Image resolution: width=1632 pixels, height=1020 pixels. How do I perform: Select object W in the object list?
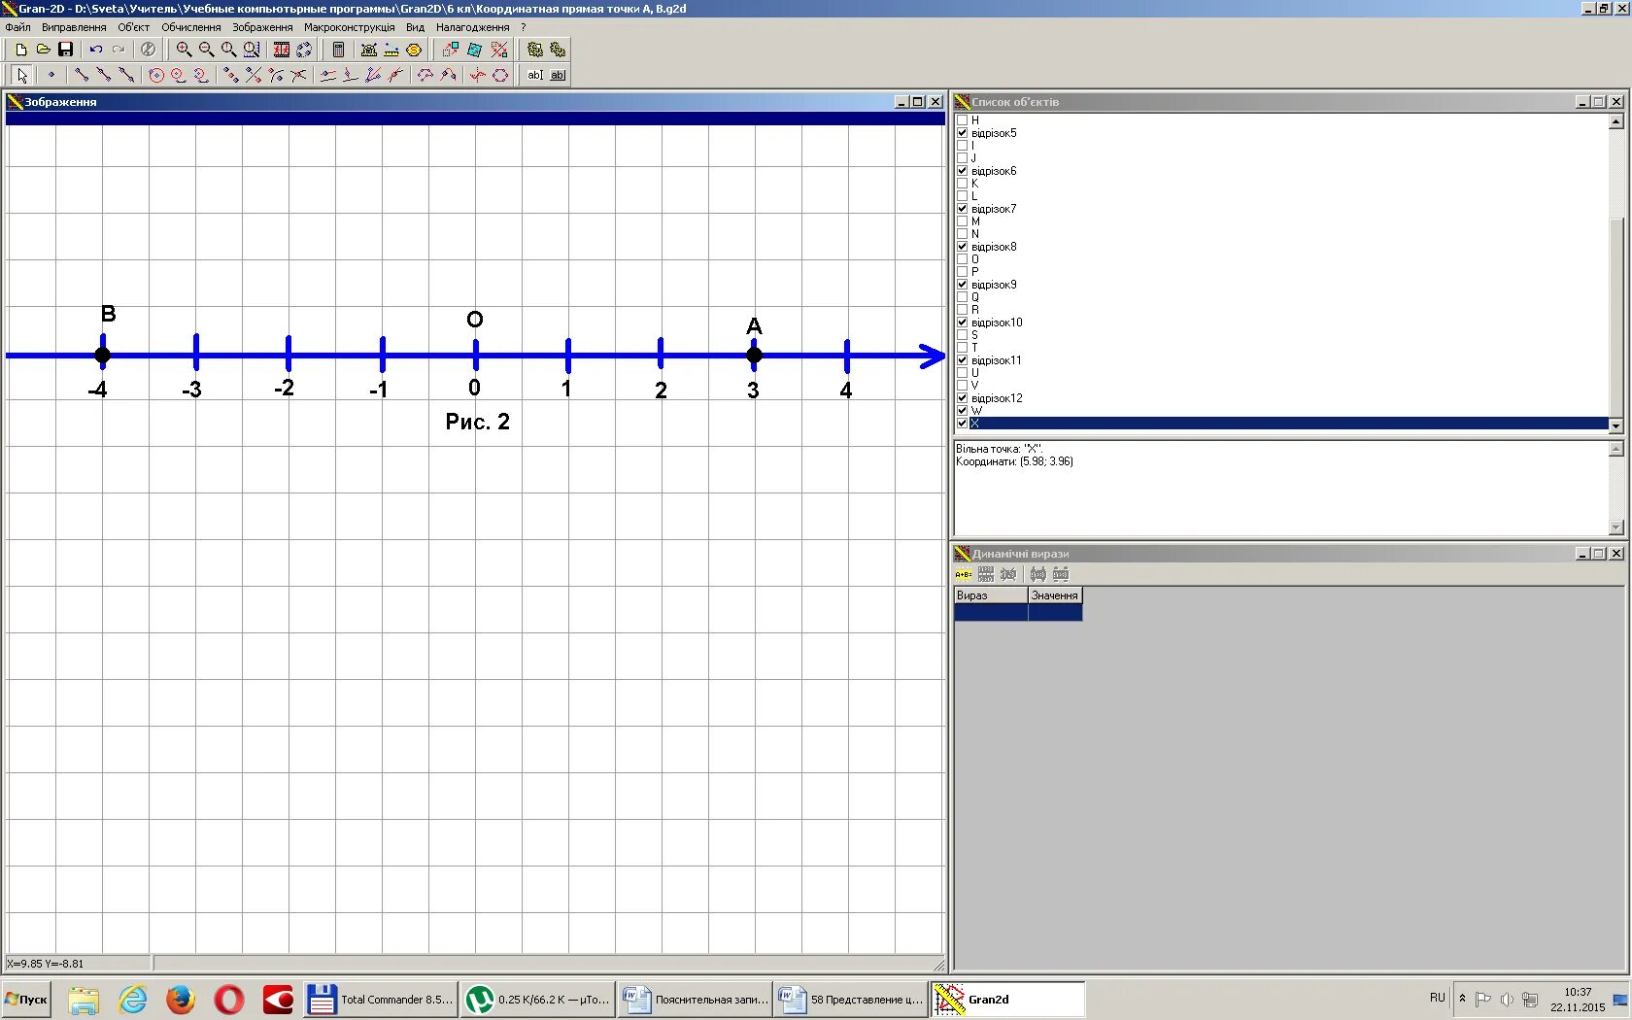(x=976, y=411)
